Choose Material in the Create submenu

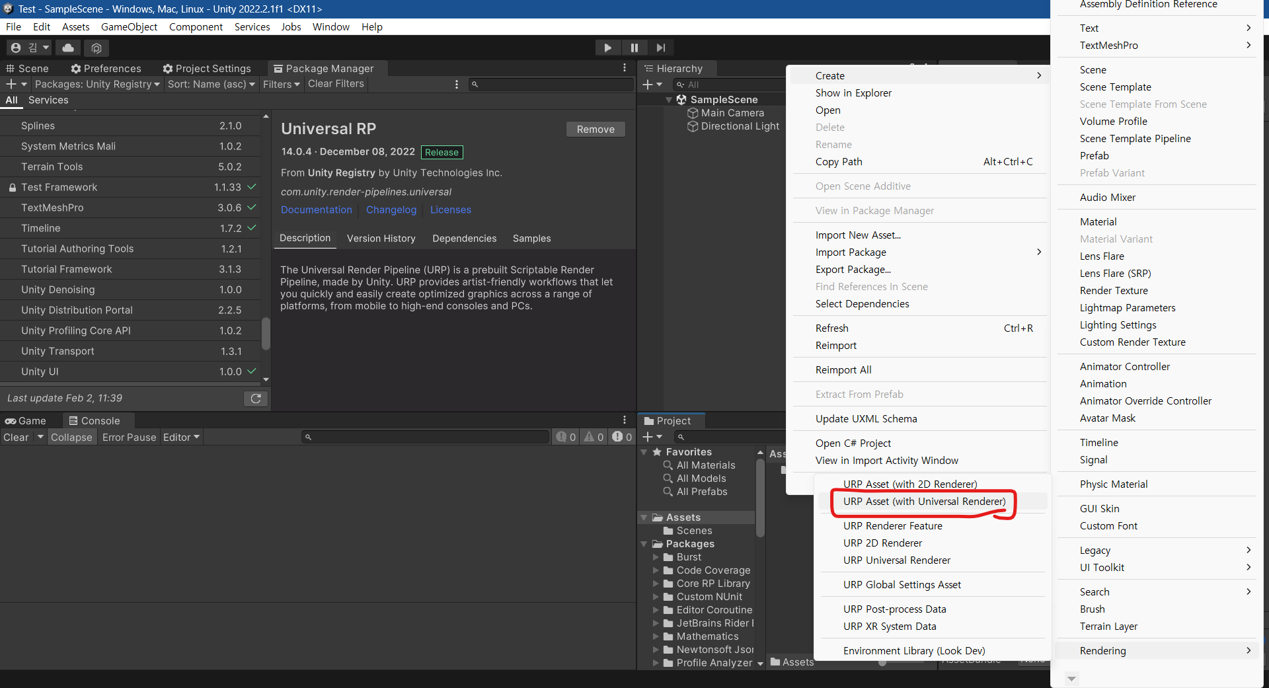point(1157,222)
